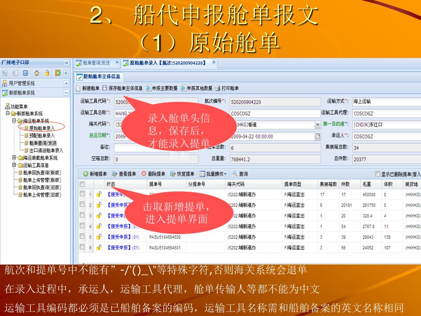
Task: Click 申报主要数据 toolbar button
Action: point(162,88)
